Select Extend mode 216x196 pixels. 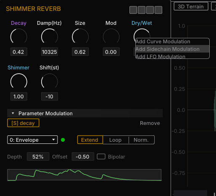click(x=90, y=140)
